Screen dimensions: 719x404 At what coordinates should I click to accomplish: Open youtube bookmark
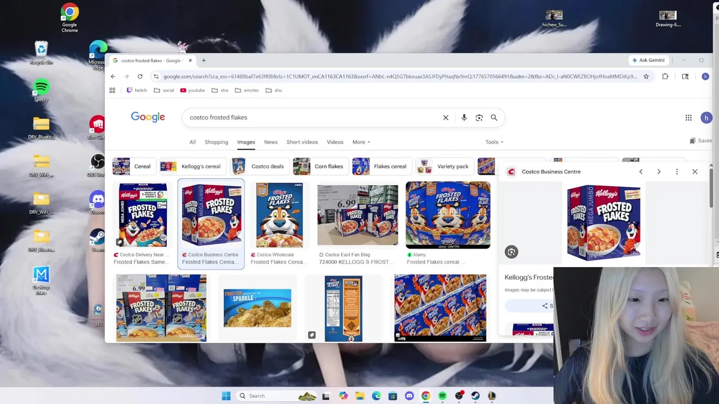[x=193, y=90]
